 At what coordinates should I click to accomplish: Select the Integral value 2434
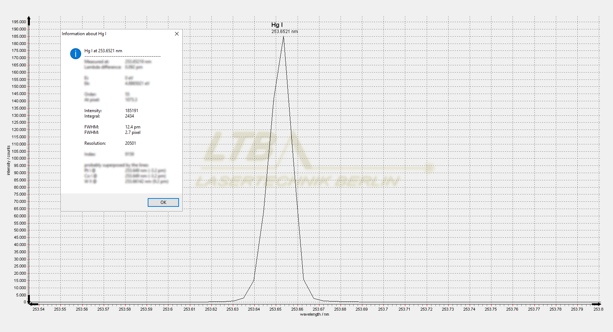point(130,116)
